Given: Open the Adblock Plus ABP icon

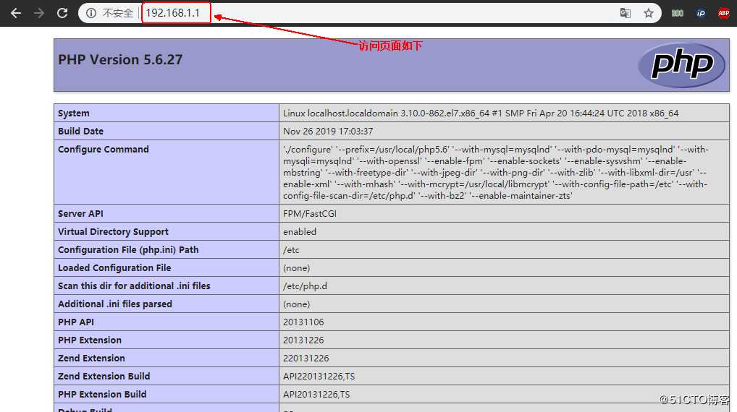Looking at the screenshot, I should [x=724, y=13].
